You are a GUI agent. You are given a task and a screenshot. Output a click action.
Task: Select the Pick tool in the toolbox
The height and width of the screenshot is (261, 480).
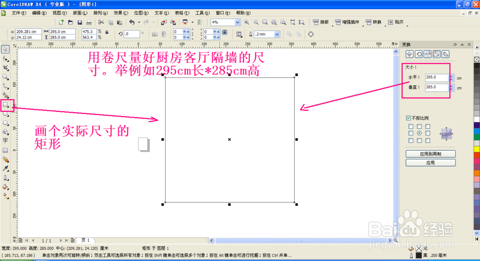pos(5,49)
